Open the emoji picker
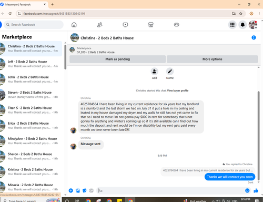263x202 pixels. 247,190
